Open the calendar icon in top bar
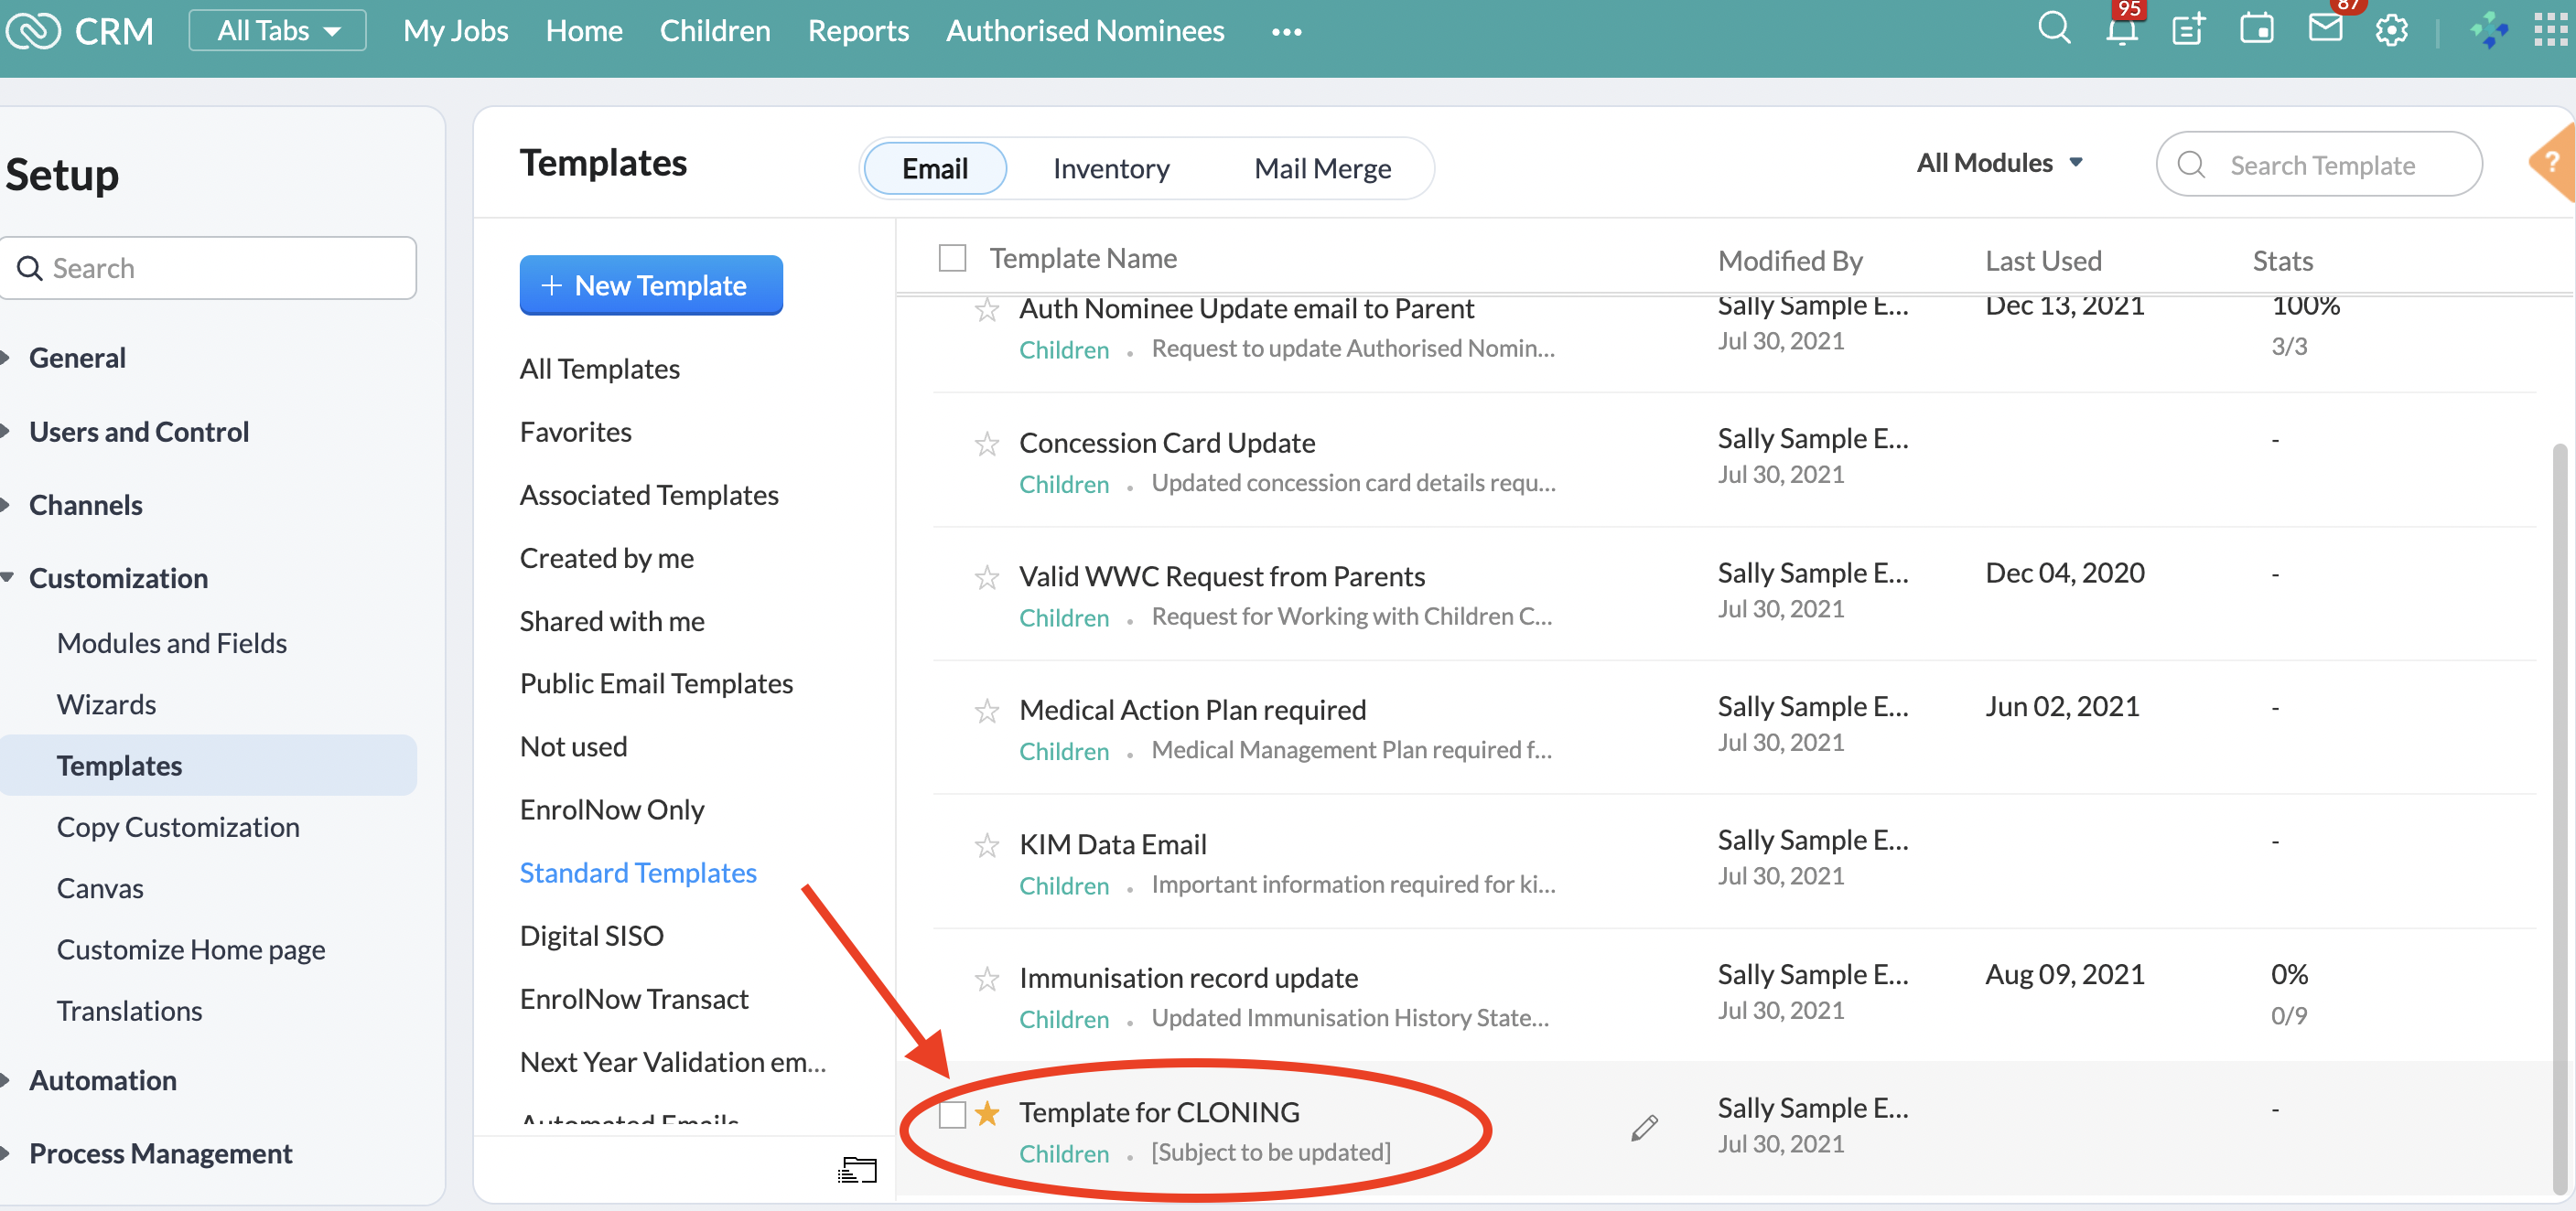Image resolution: width=2576 pixels, height=1211 pixels. click(x=2256, y=30)
